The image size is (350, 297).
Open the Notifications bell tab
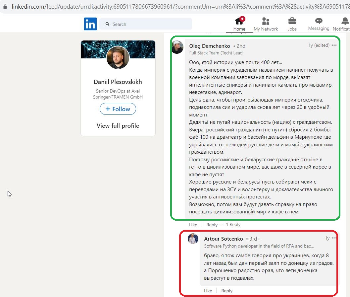tap(342, 24)
